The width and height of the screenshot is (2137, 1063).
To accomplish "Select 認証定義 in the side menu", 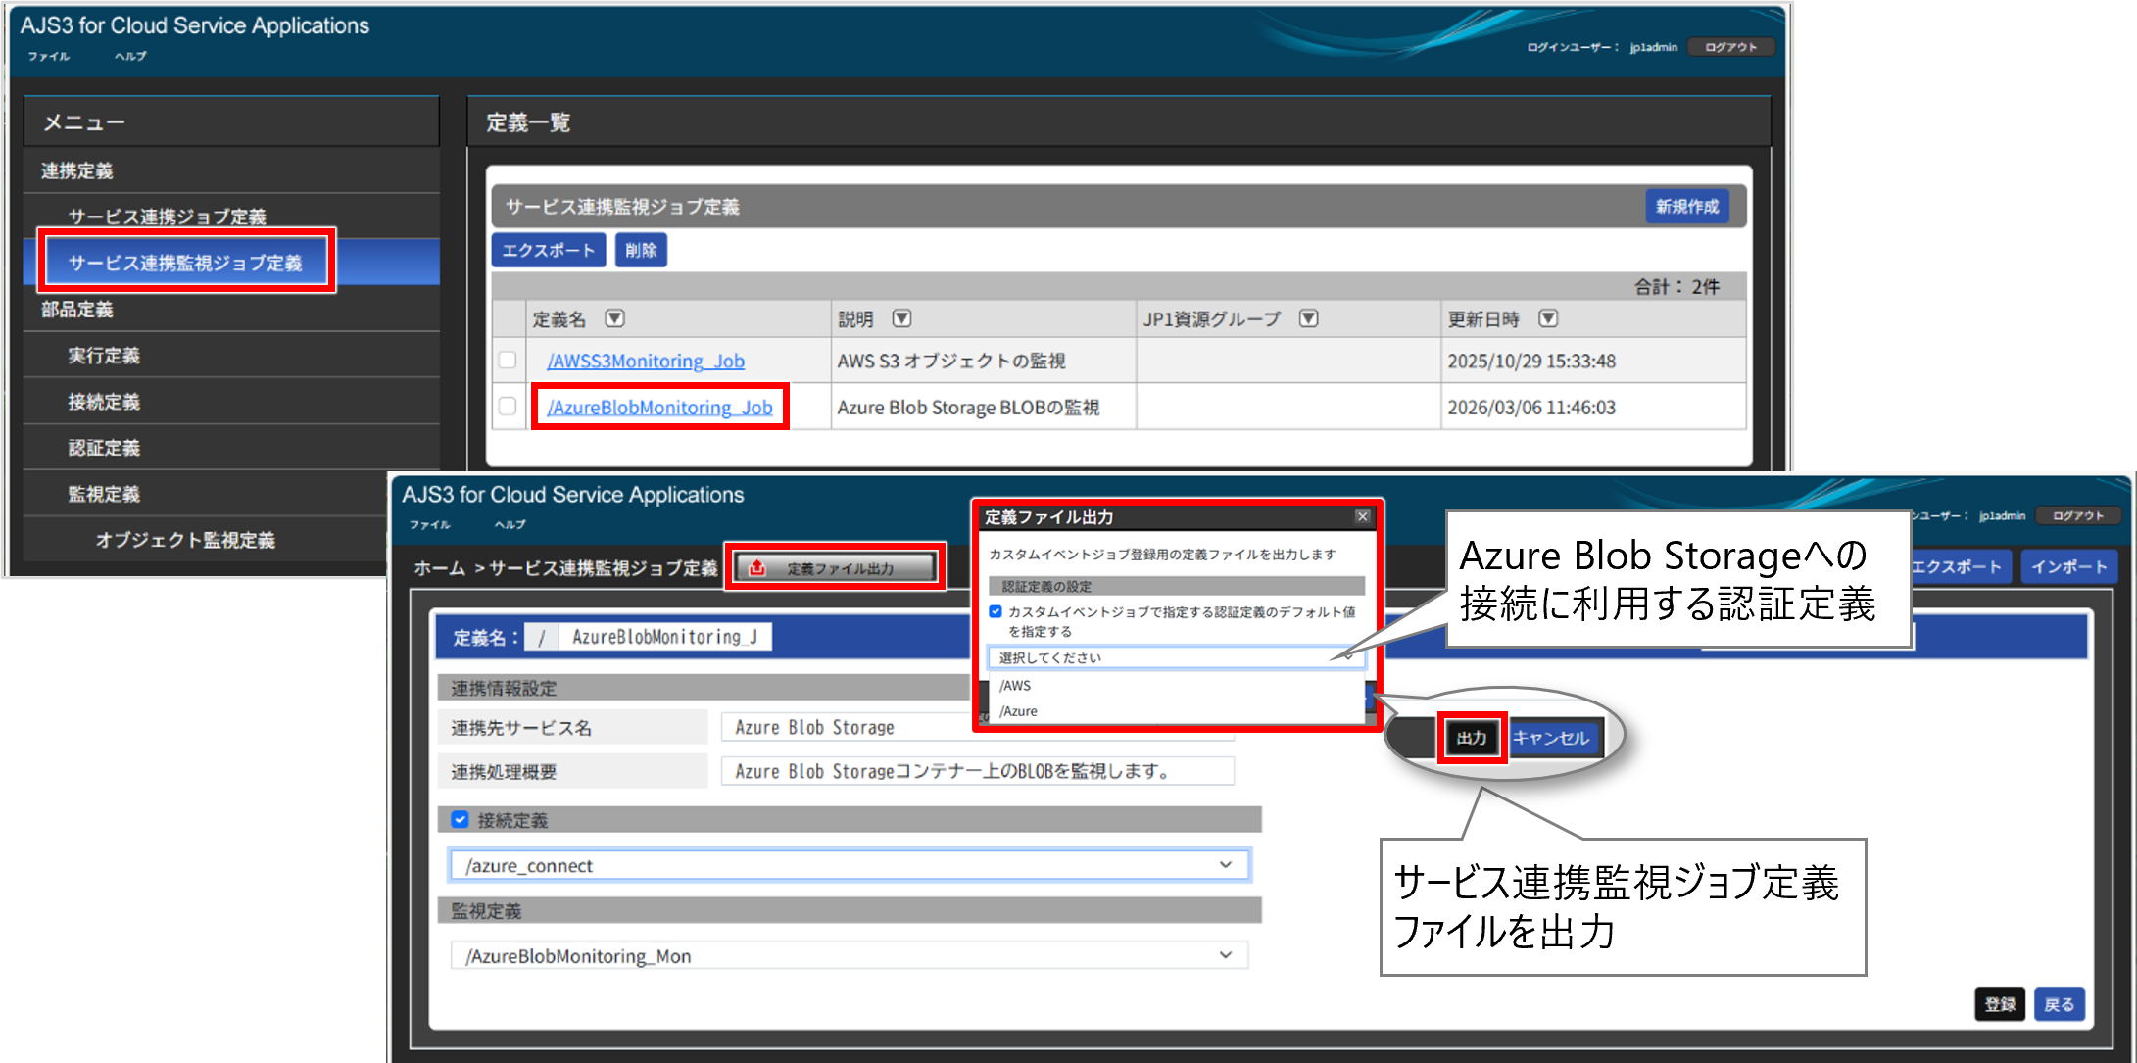I will coord(104,447).
